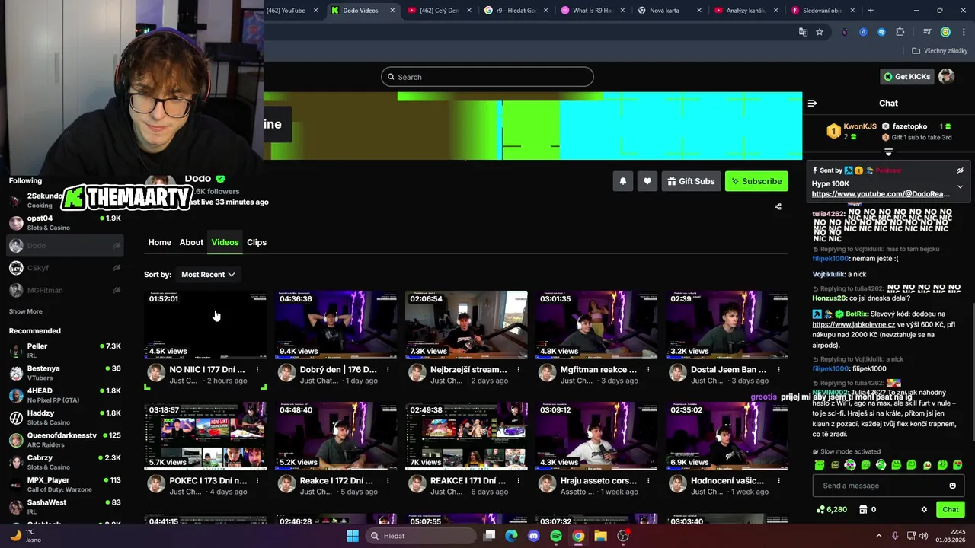The image size is (975, 548).
Task: Show hidden system tray icons
Action: (878, 536)
